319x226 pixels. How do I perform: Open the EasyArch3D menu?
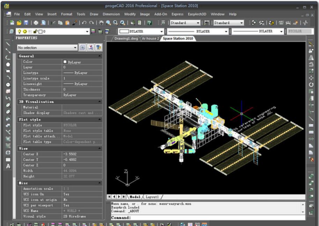(197, 14)
